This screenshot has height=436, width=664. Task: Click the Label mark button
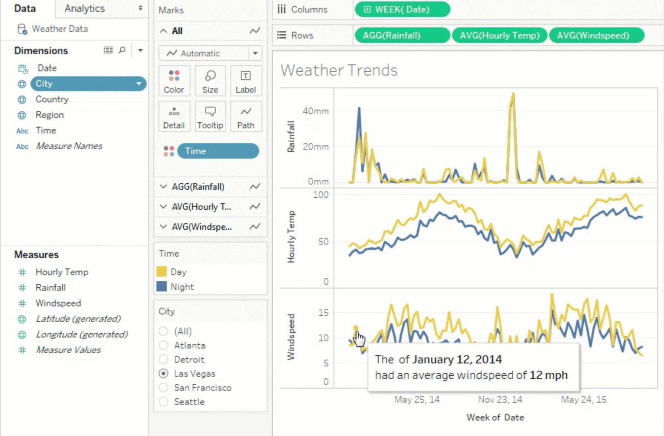246,81
